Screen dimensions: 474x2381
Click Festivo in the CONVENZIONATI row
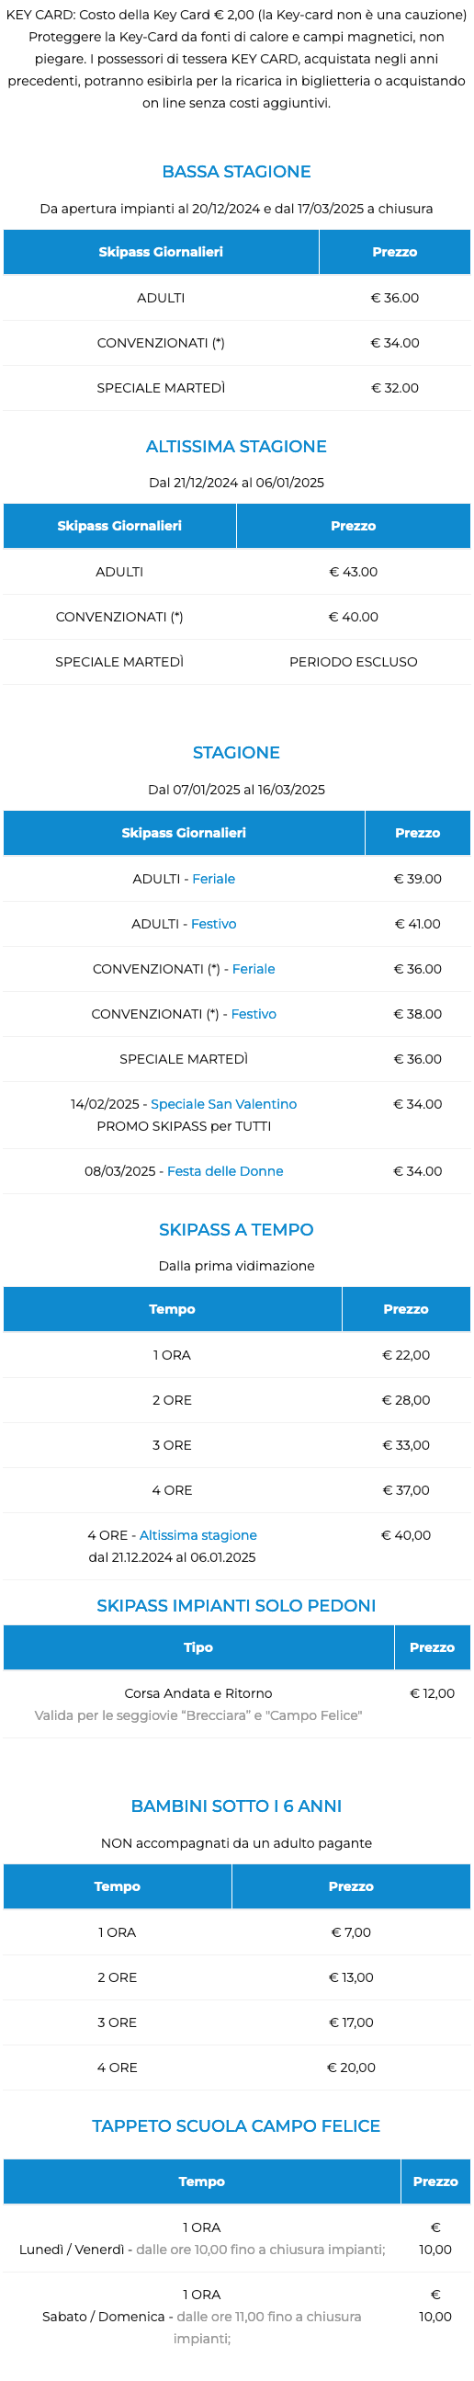tap(254, 1014)
